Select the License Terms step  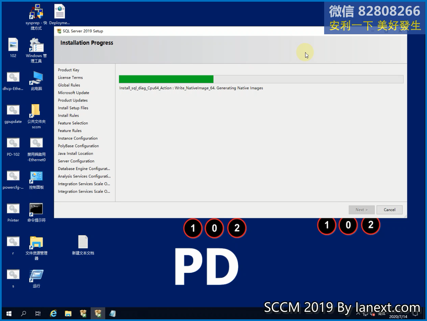pos(70,77)
